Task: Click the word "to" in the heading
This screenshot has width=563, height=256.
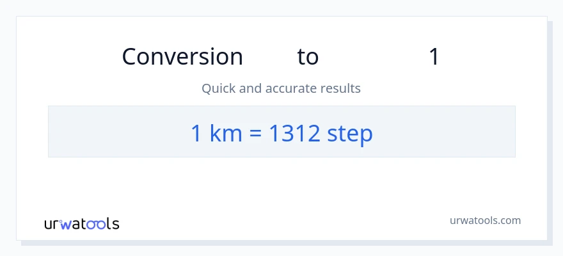Action: (308, 57)
